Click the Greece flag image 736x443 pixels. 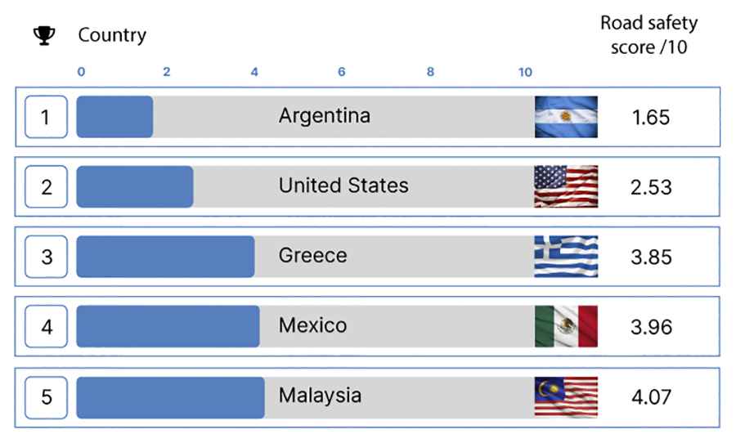click(566, 256)
